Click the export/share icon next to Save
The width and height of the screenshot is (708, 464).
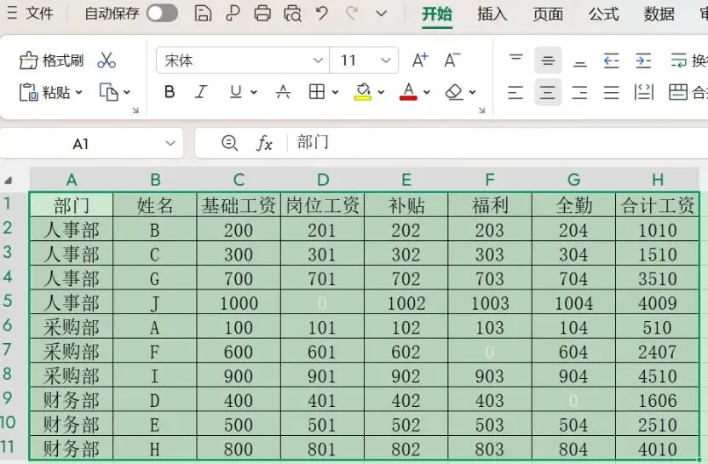tap(233, 14)
